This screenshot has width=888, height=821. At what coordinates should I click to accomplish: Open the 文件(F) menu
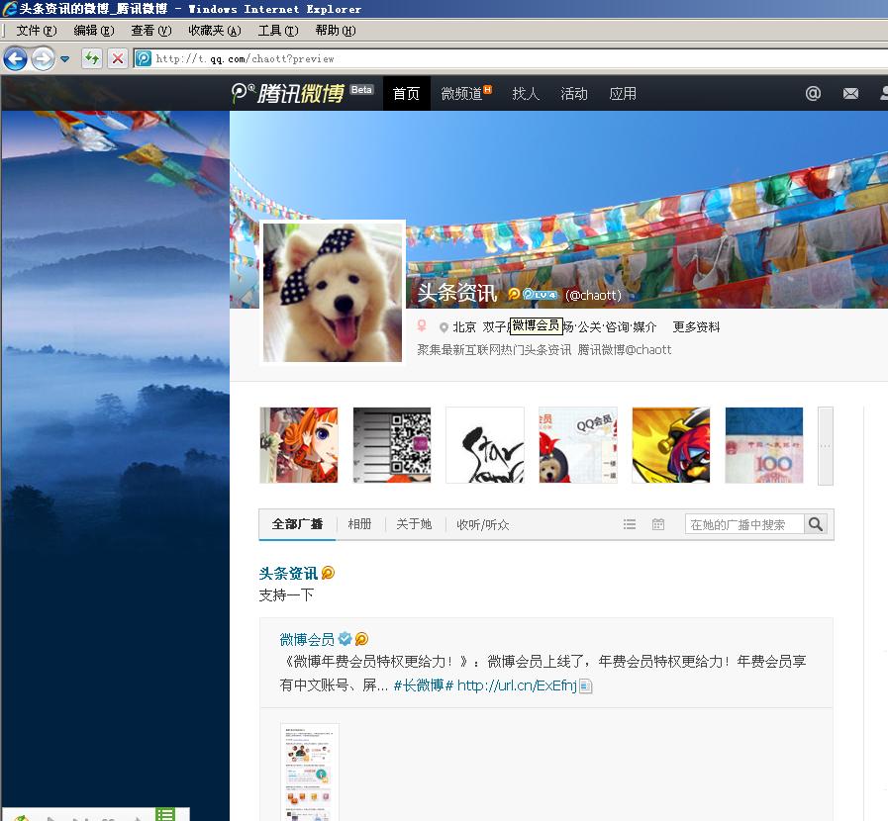click(37, 31)
